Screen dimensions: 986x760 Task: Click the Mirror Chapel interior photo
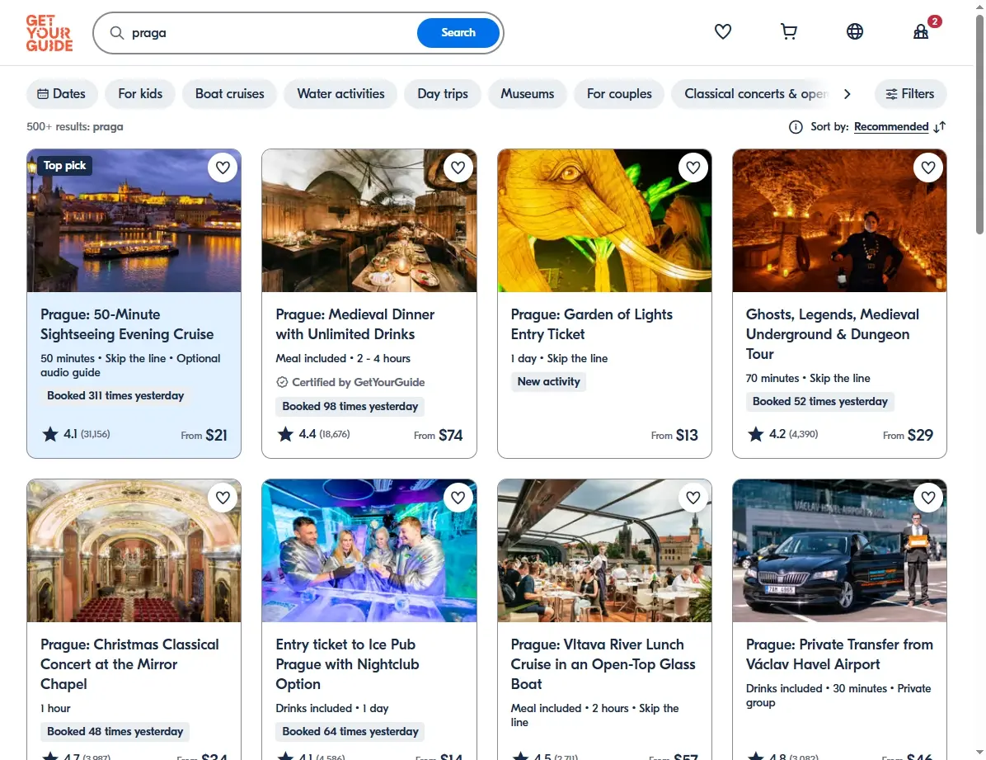(x=134, y=551)
